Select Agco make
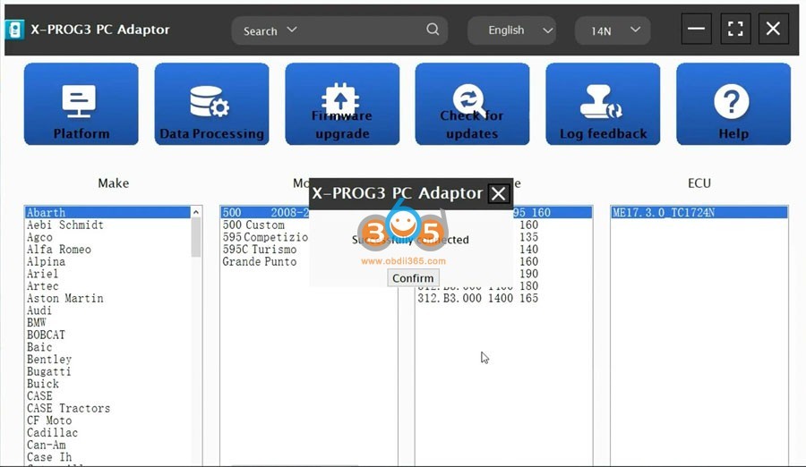806x467 pixels. pyautogui.click(x=107, y=237)
